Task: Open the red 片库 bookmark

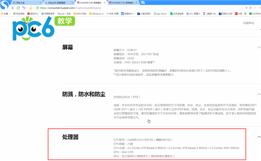Action: 241,13
